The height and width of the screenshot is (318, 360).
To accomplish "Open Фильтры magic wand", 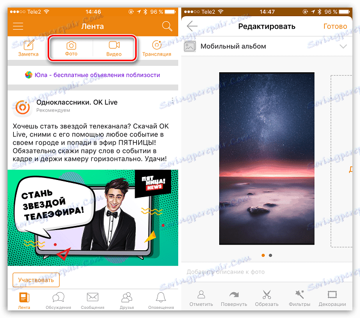I will point(299,298).
